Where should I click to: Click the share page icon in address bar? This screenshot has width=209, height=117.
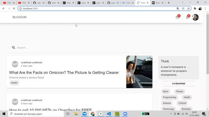tap(183, 8)
